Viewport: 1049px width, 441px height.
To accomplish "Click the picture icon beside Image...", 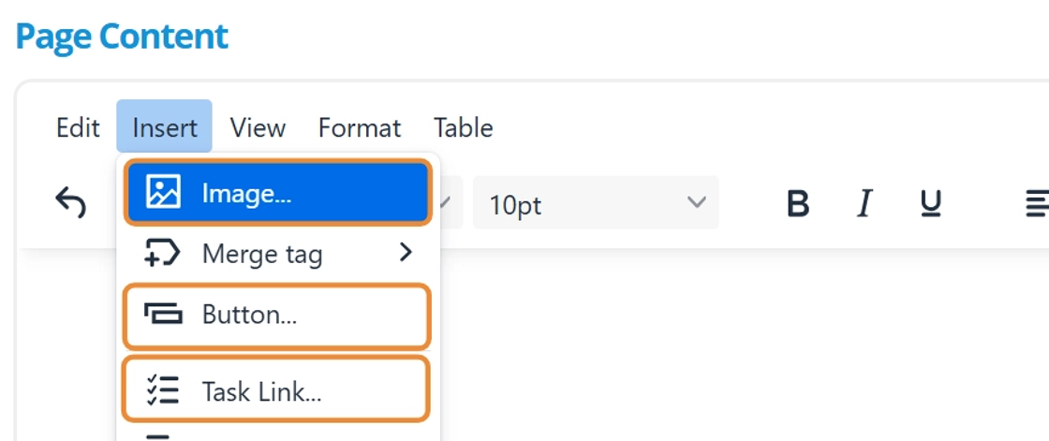I will point(163,193).
